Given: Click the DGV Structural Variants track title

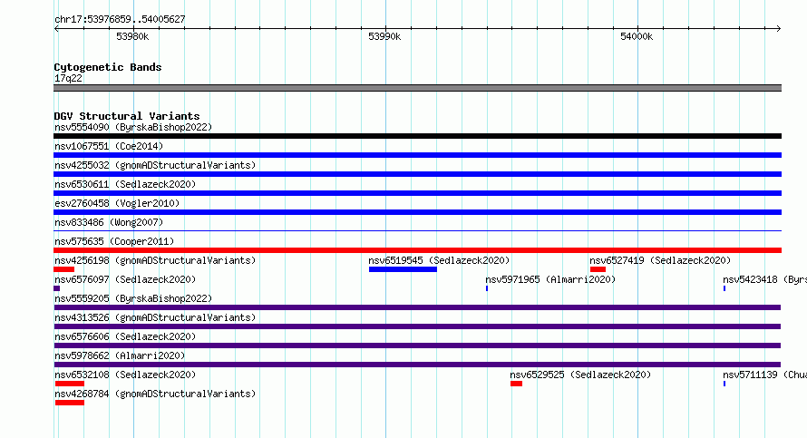Looking at the screenshot, I should pyautogui.click(x=127, y=116).
